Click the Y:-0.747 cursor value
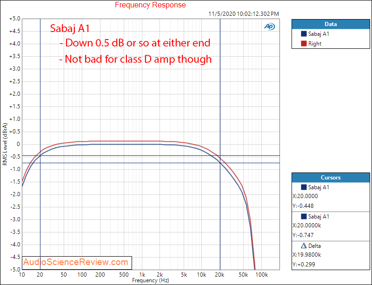 click(303, 235)
